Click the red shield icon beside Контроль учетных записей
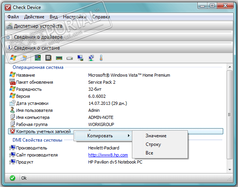Viewport: 238px width, 187px height. coord(12,131)
